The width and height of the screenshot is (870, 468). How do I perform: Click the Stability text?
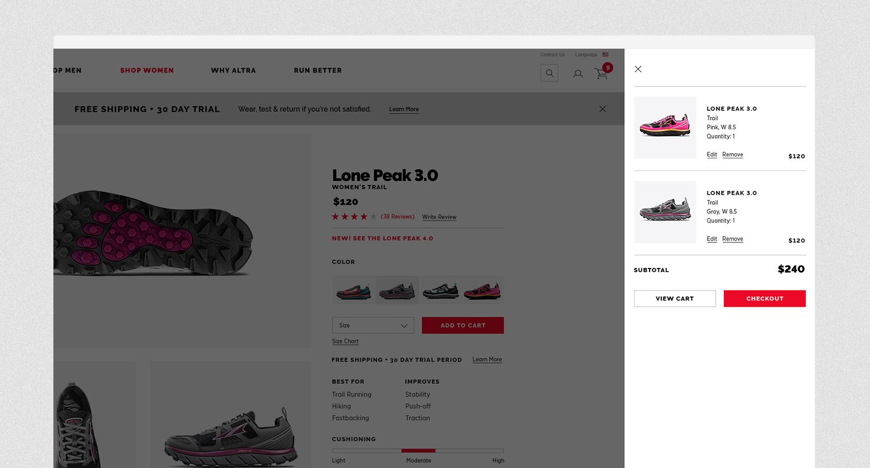click(418, 394)
